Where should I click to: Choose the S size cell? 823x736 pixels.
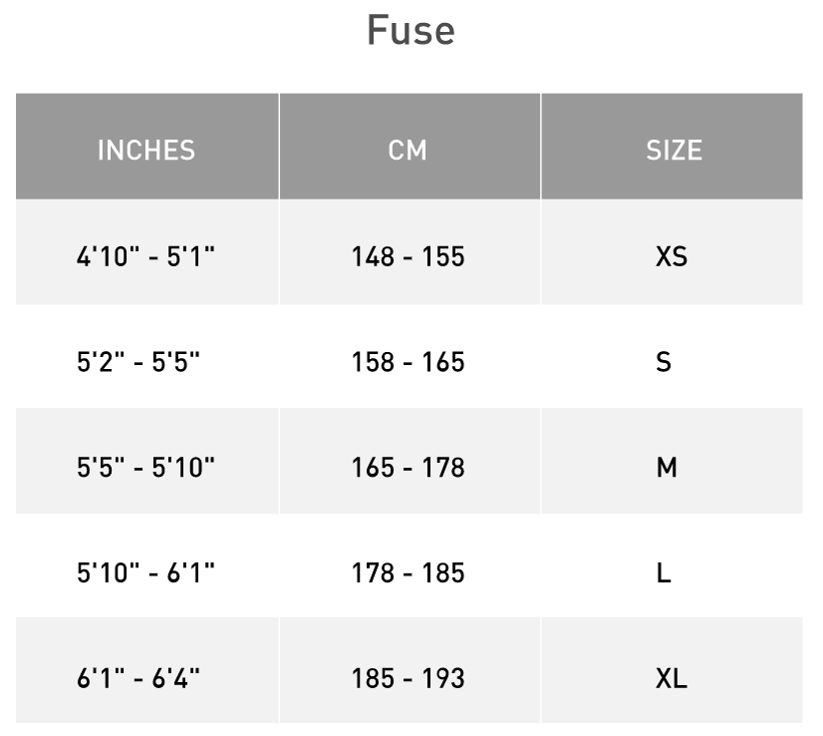pos(664,361)
